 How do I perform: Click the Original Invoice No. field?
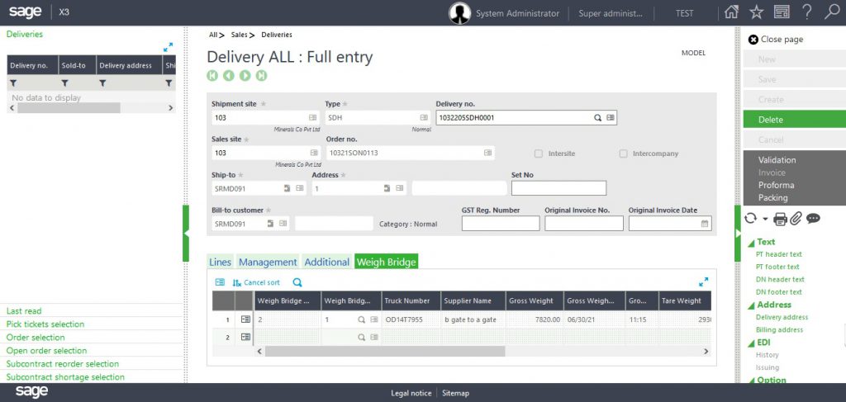tap(584, 224)
